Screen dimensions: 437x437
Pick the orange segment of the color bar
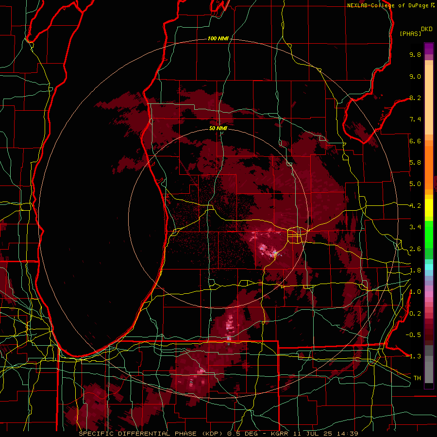429,165
